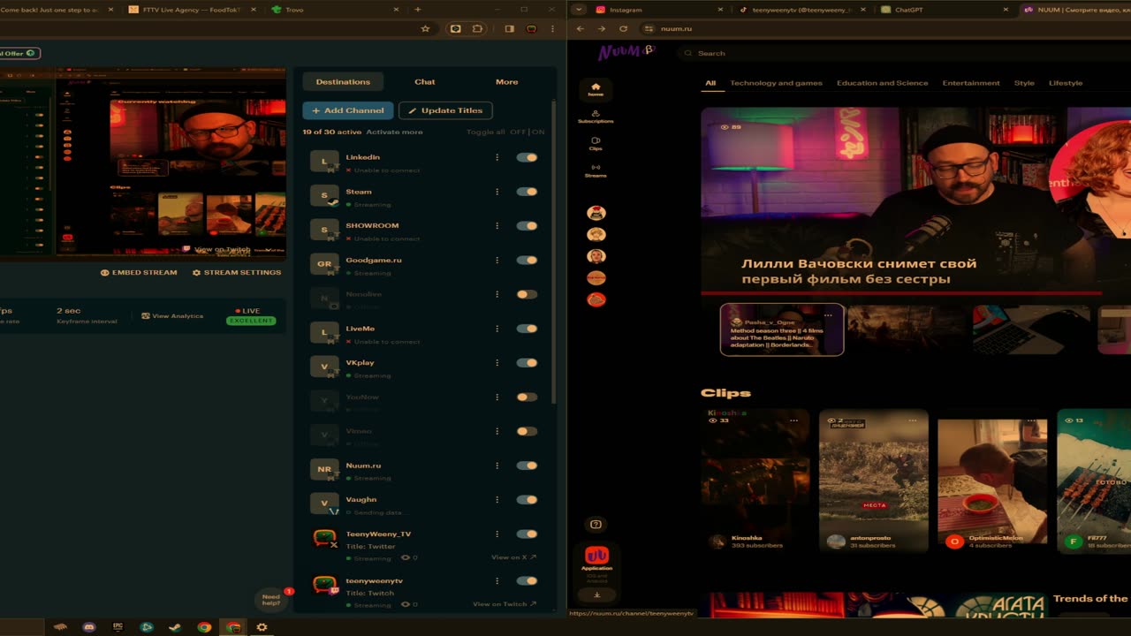This screenshot has width=1131, height=636.
Task: Open the Pasha_v_Ogne stream card
Action: [782, 329]
